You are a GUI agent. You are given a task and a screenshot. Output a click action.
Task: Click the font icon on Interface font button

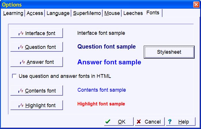21,33
